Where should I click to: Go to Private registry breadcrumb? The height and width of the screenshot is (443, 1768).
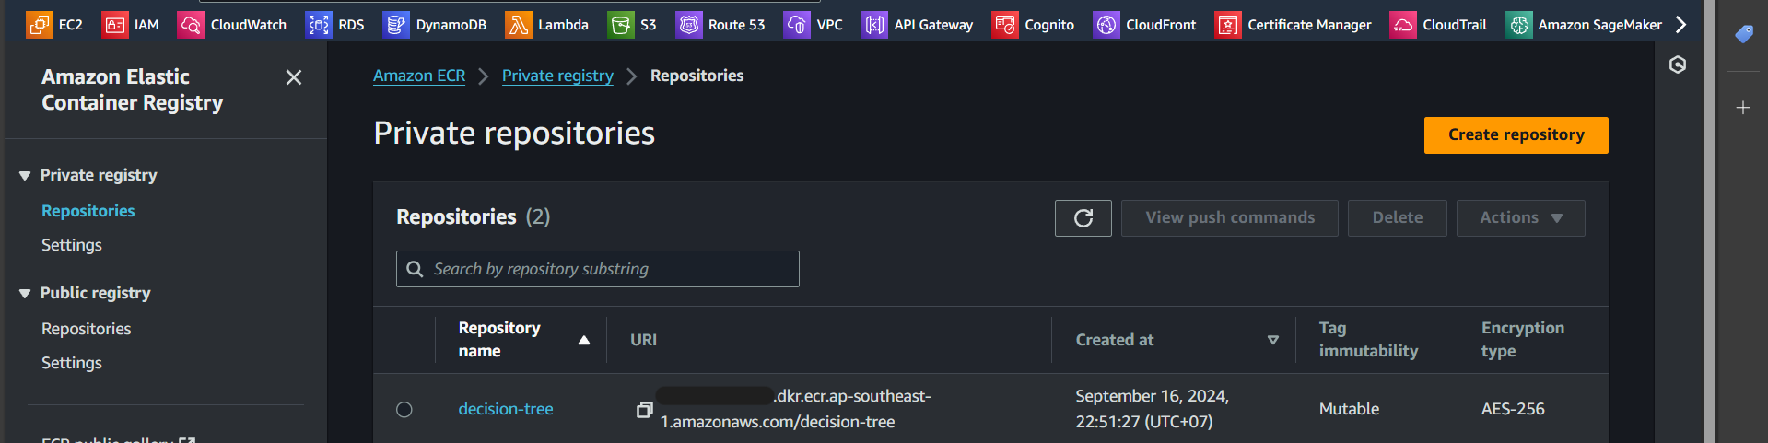click(557, 76)
